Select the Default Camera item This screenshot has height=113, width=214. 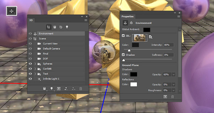click(x=59, y=49)
